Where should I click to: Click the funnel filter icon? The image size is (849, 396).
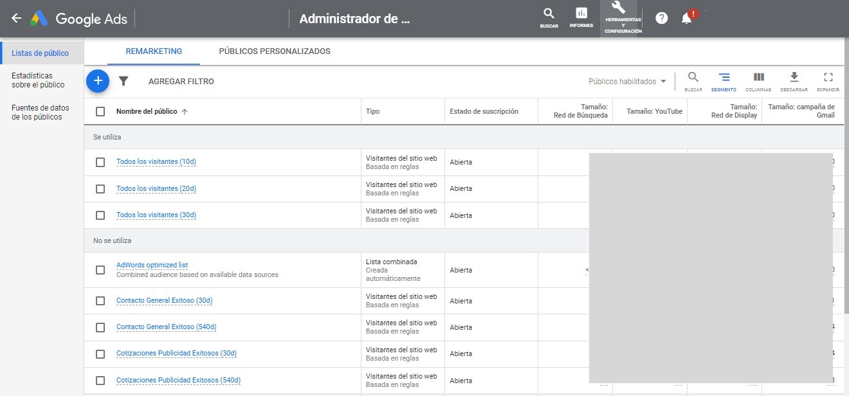(x=123, y=81)
